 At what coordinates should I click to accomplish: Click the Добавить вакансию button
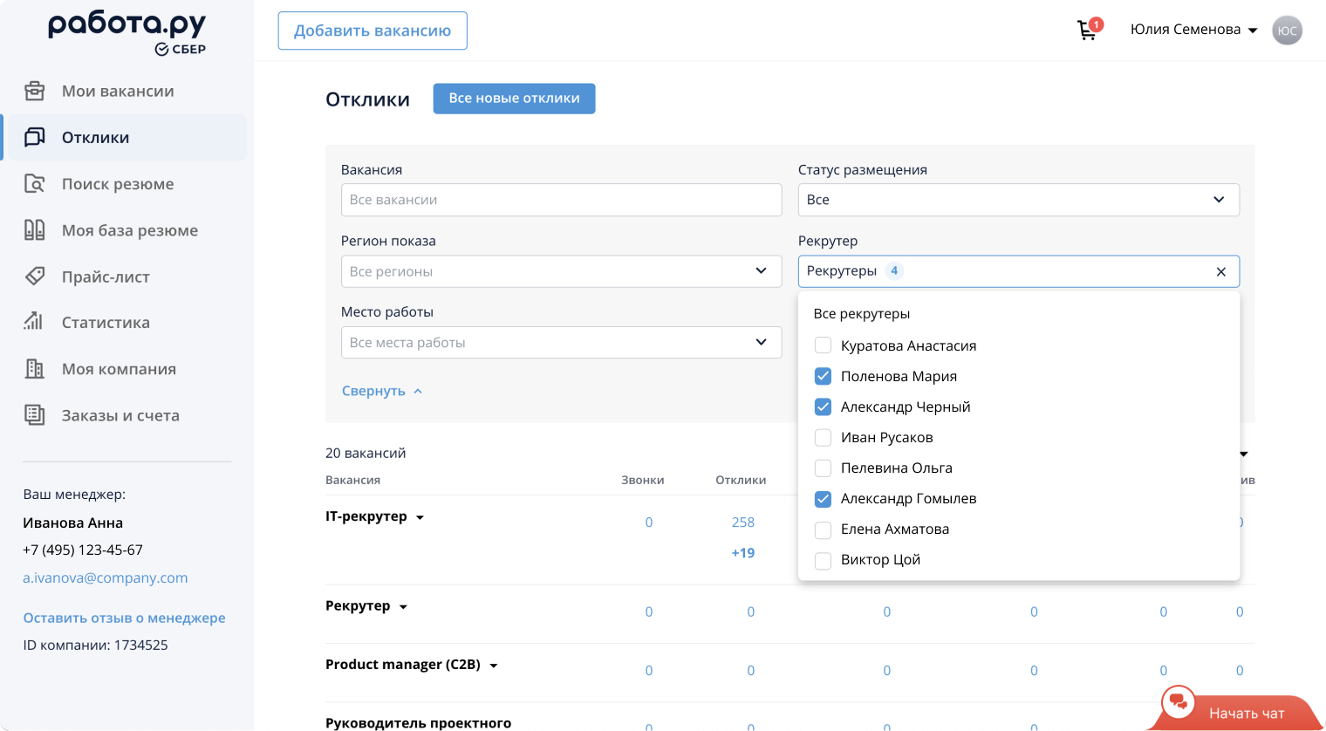(x=373, y=31)
